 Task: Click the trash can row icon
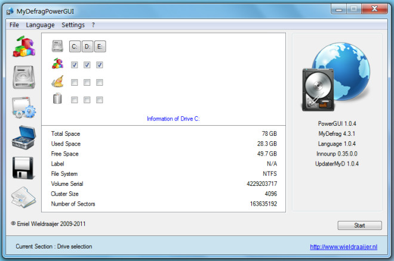coord(57,98)
